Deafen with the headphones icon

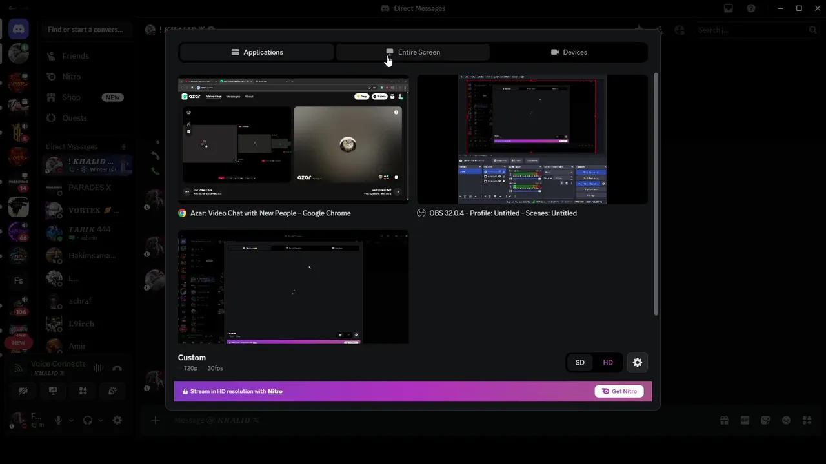[88, 420]
